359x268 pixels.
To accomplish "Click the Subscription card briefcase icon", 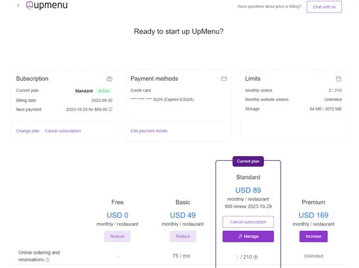I will pyautogui.click(x=109, y=79).
